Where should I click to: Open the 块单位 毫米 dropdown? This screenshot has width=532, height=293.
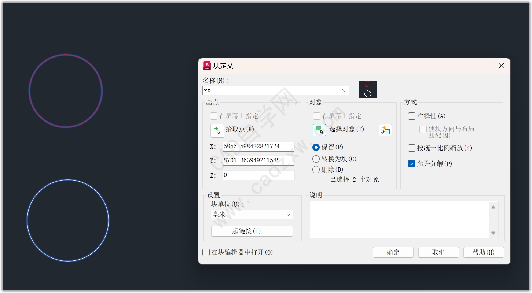pos(252,215)
